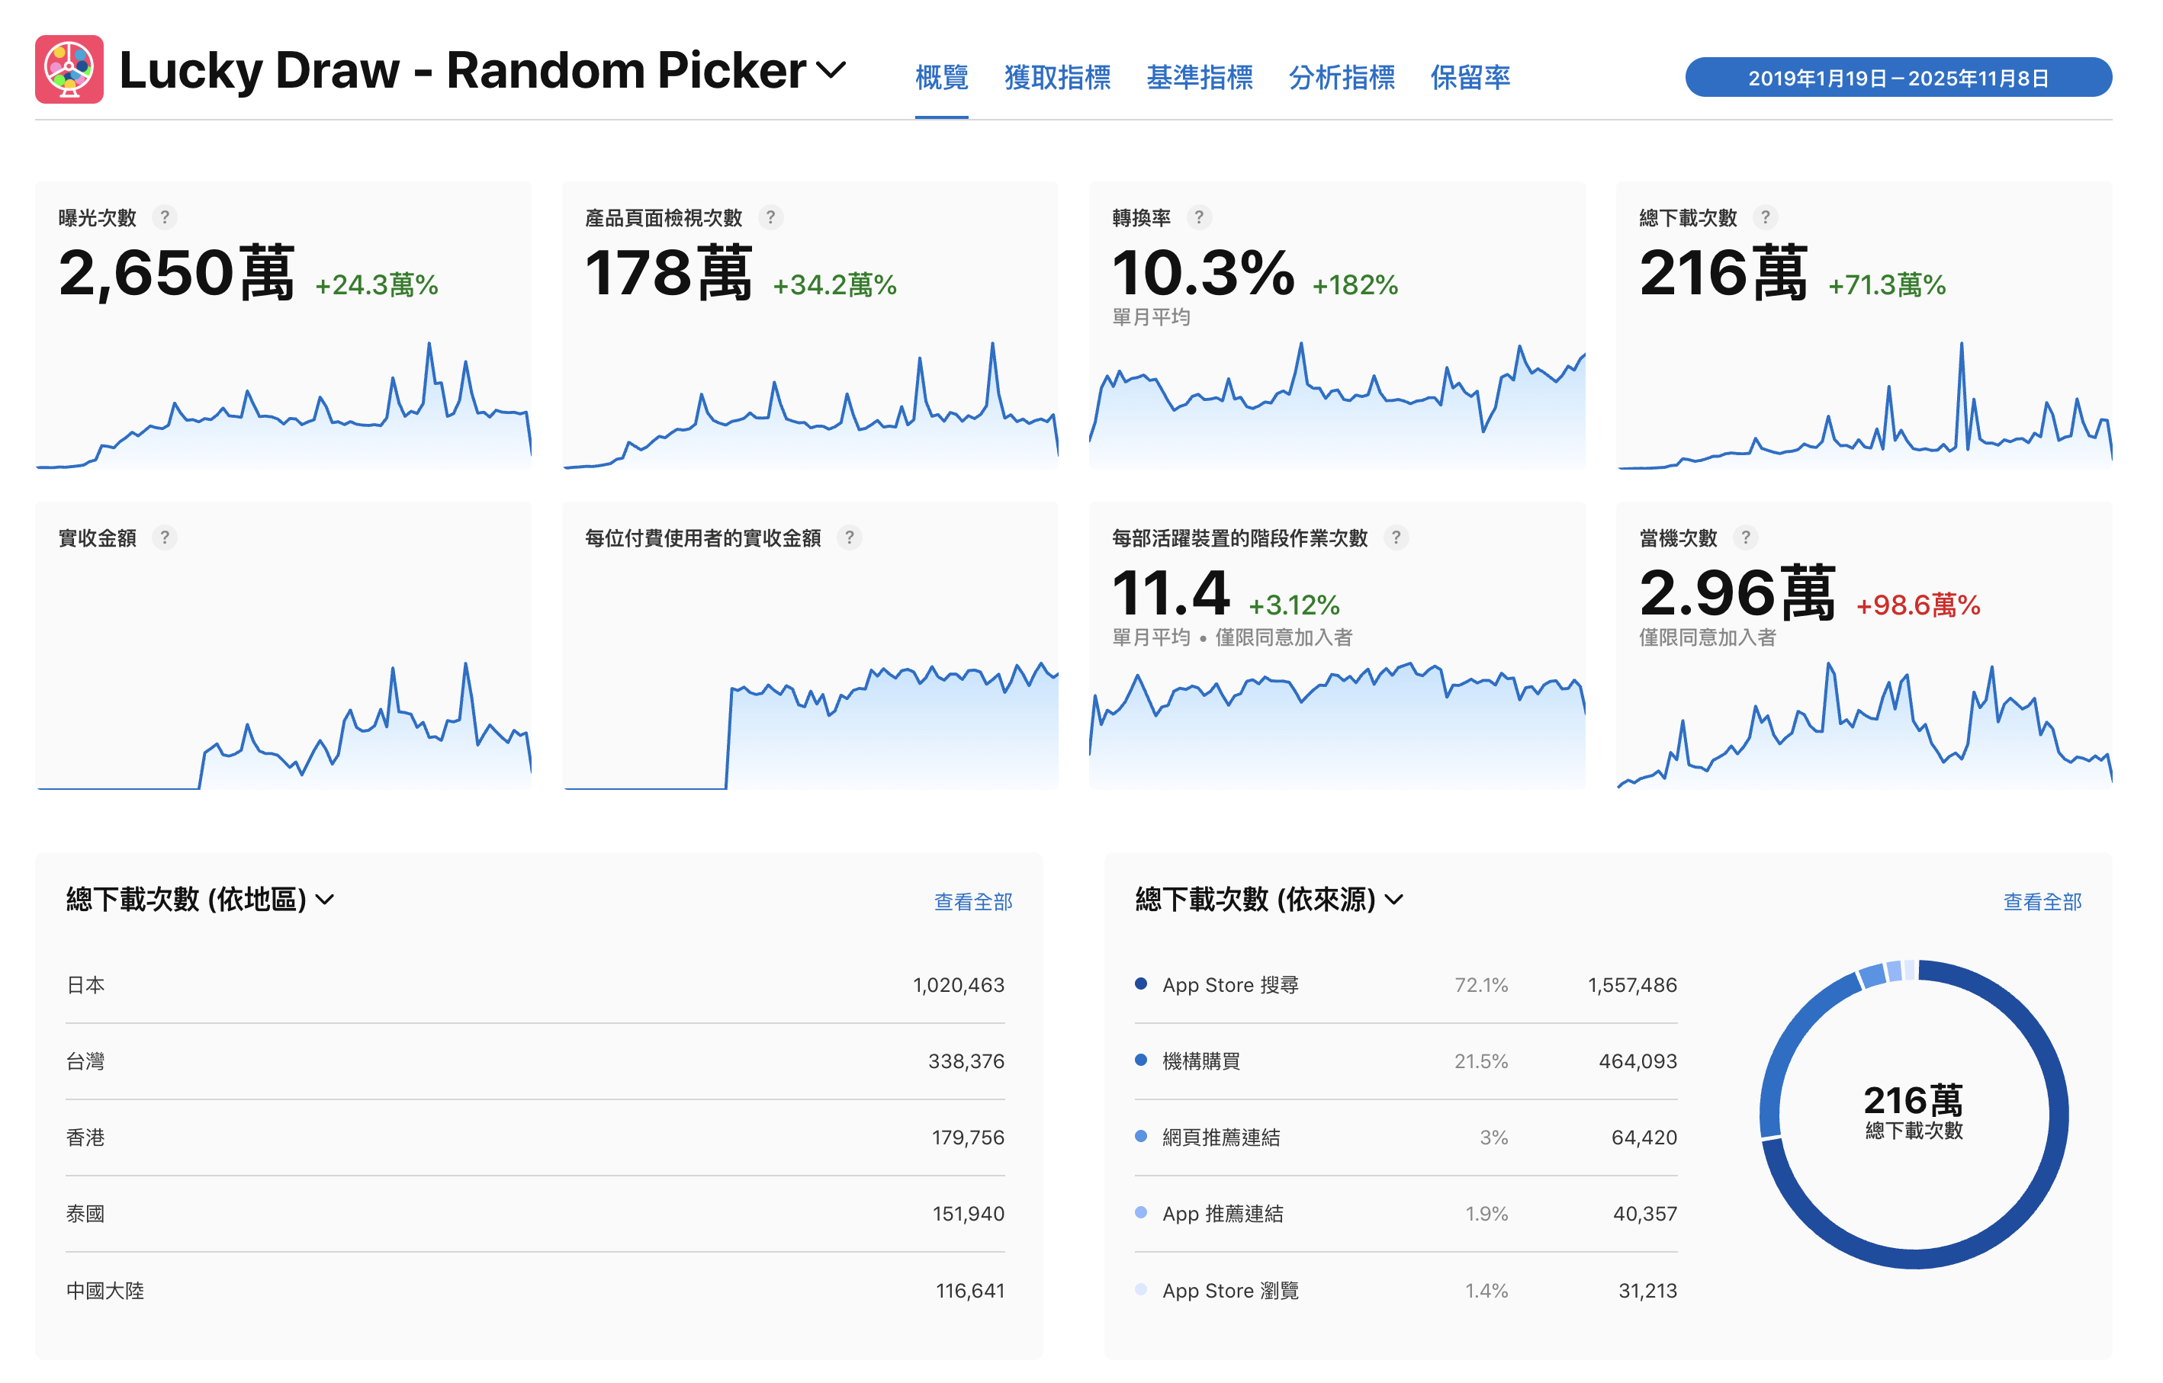Open the app switcher chevron beside Lucky Draw

pos(831,70)
